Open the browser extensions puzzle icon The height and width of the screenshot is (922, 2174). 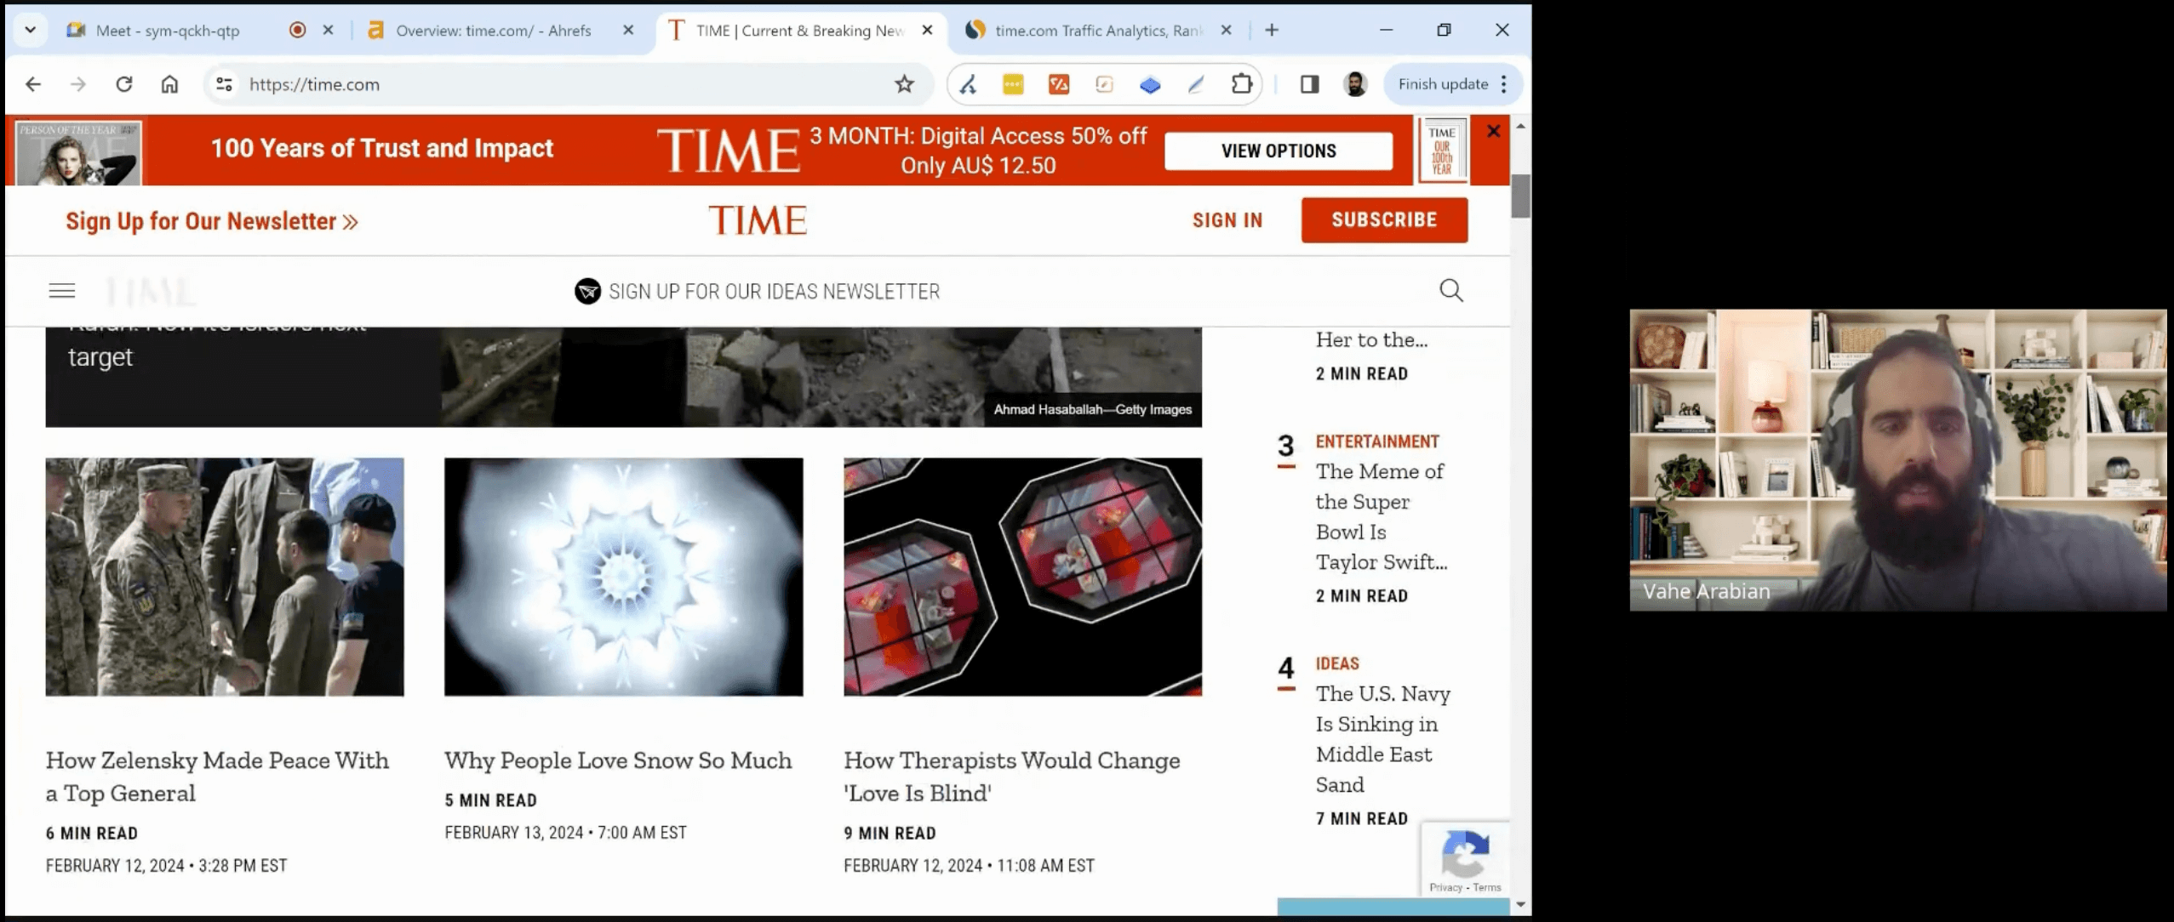[x=1241, y=84]
